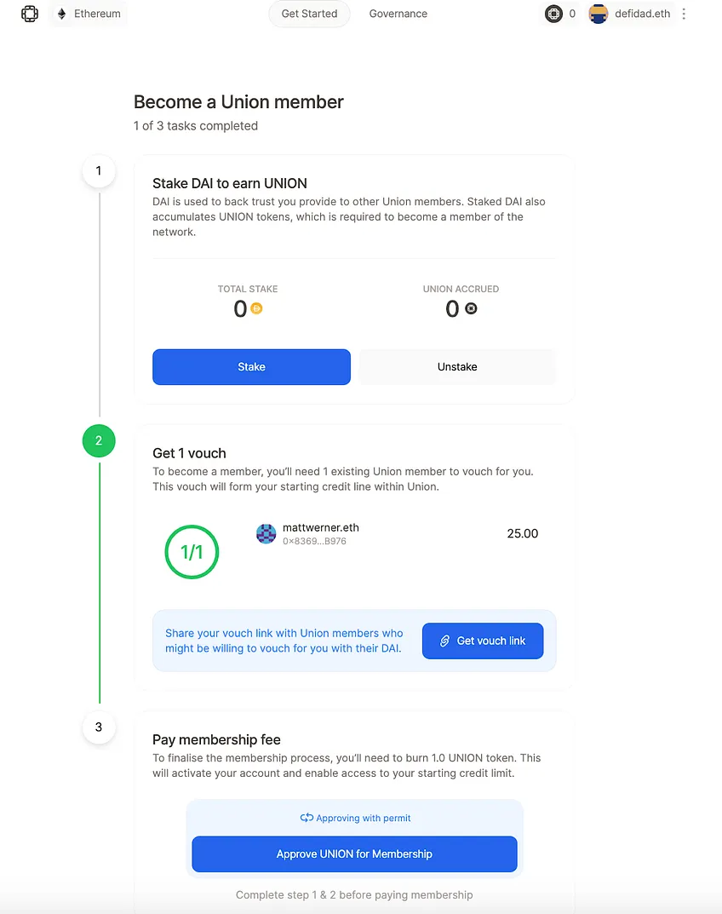Open the Ethereum network selector

click(89, 14)
